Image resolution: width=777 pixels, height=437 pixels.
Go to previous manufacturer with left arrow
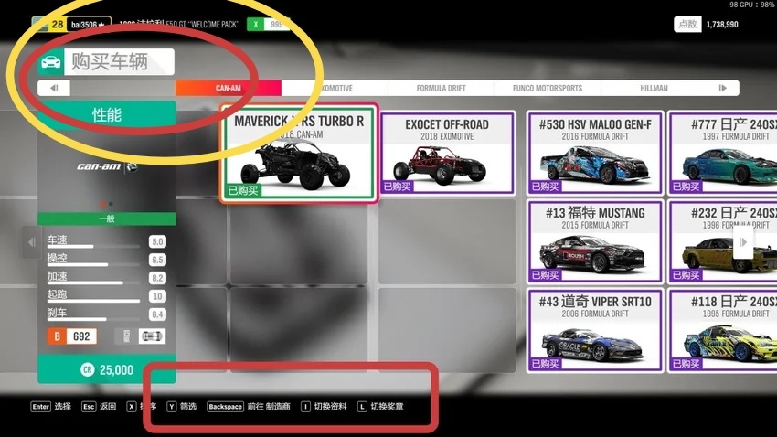pyautogui.click(x=54, y=88)
